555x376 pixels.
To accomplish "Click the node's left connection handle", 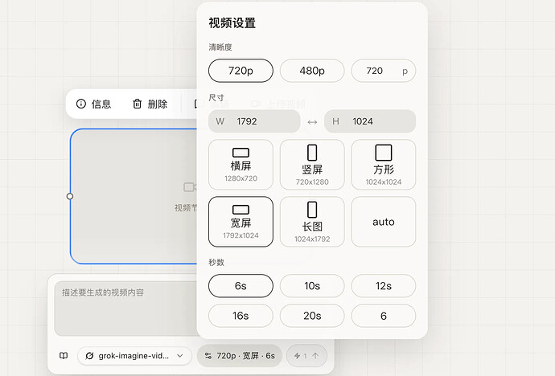I will (70, 196).
